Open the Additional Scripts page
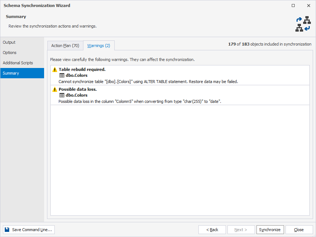Image resolution: width=316 pixels, height=237 pixels. 18,63
